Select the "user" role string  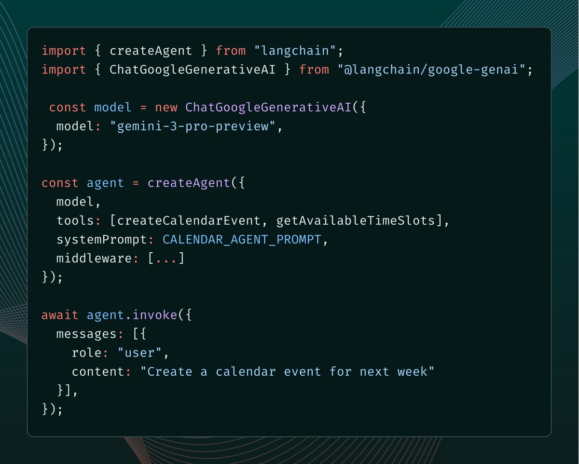(139, 353)
